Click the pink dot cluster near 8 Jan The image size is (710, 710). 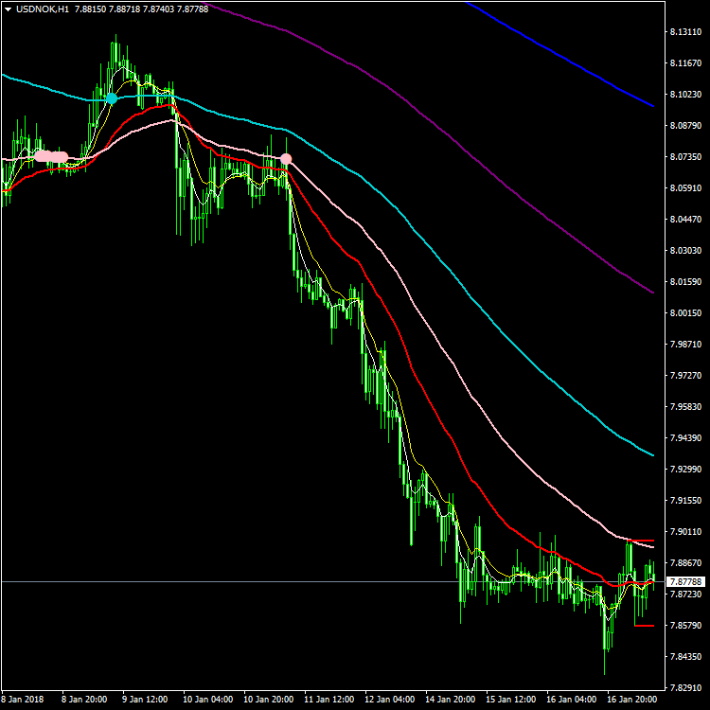51,156
